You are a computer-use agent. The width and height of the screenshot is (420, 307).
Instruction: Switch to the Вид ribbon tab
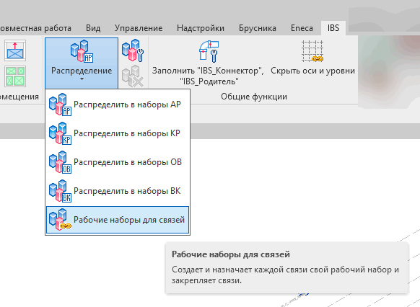(x=93, y=28)
